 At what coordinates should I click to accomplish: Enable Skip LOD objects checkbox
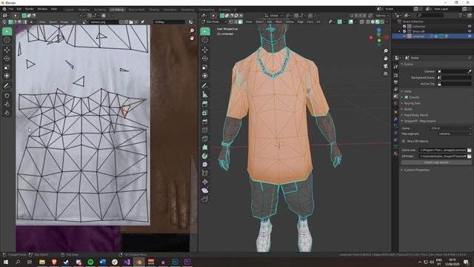point(404,141)
